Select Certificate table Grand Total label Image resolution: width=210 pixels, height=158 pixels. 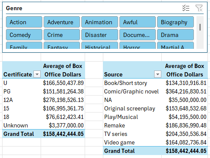pos(22,134)
